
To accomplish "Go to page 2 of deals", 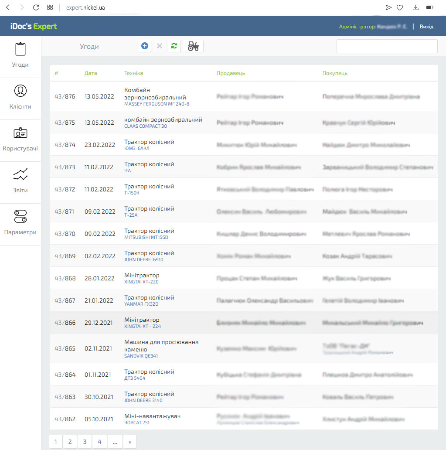I will click(x=70, y=442).
